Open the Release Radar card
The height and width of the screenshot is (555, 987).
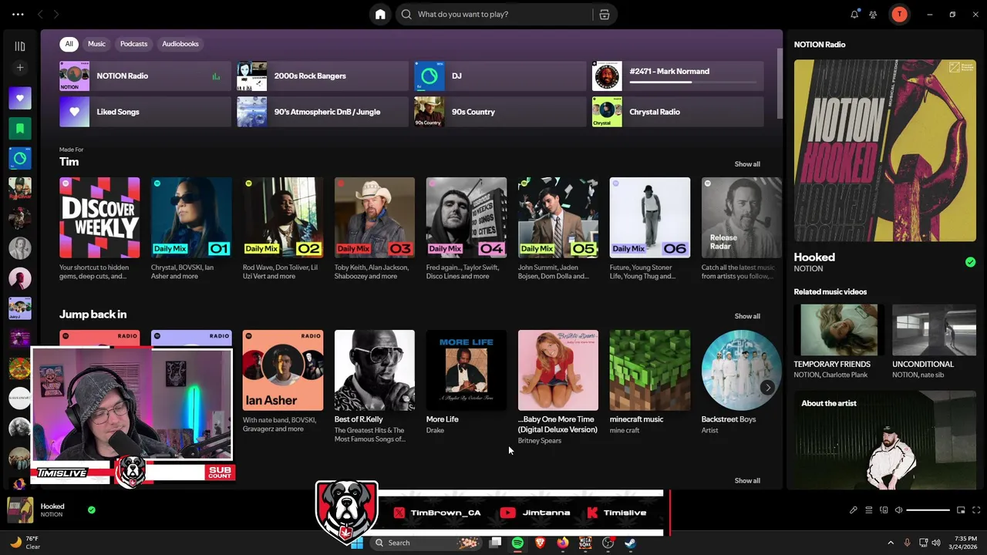pos(742,229)
